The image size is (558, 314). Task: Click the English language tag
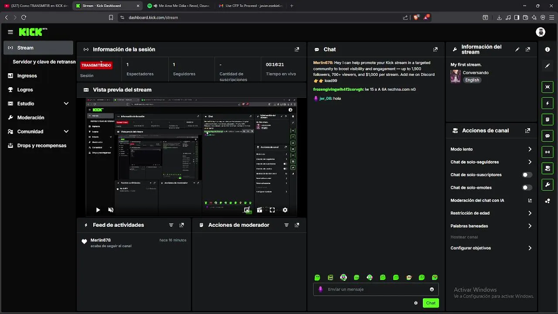(x=472, y=80)
